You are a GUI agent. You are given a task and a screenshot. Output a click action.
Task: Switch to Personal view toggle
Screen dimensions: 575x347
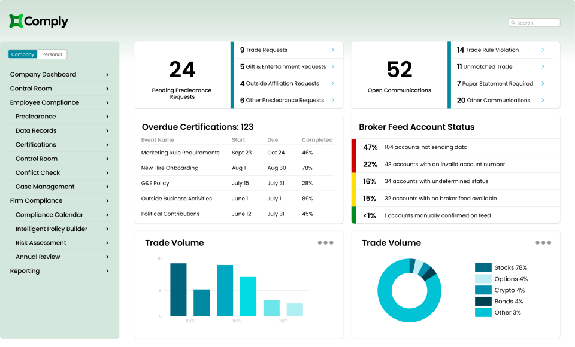(x=52, y=54)
